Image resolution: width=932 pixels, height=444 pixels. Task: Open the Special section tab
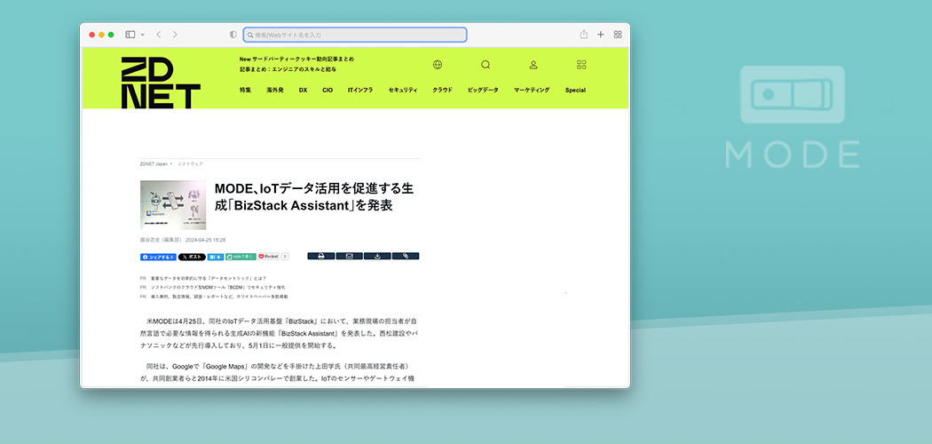pyautogui.click(x=575, y=90)
